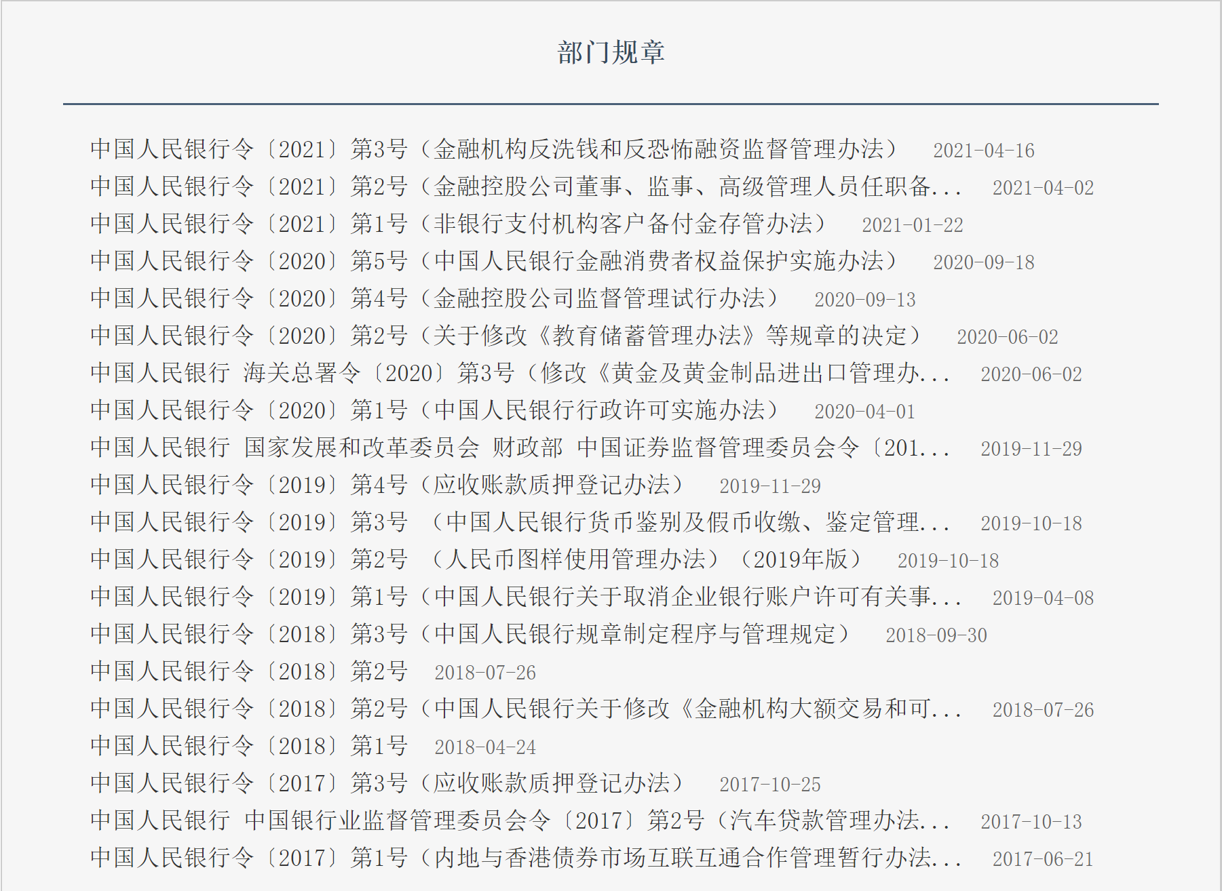
Task: Open 2020 第2号 关于修改《教育储蓄管理办法》 link
Action: [505, 336]
